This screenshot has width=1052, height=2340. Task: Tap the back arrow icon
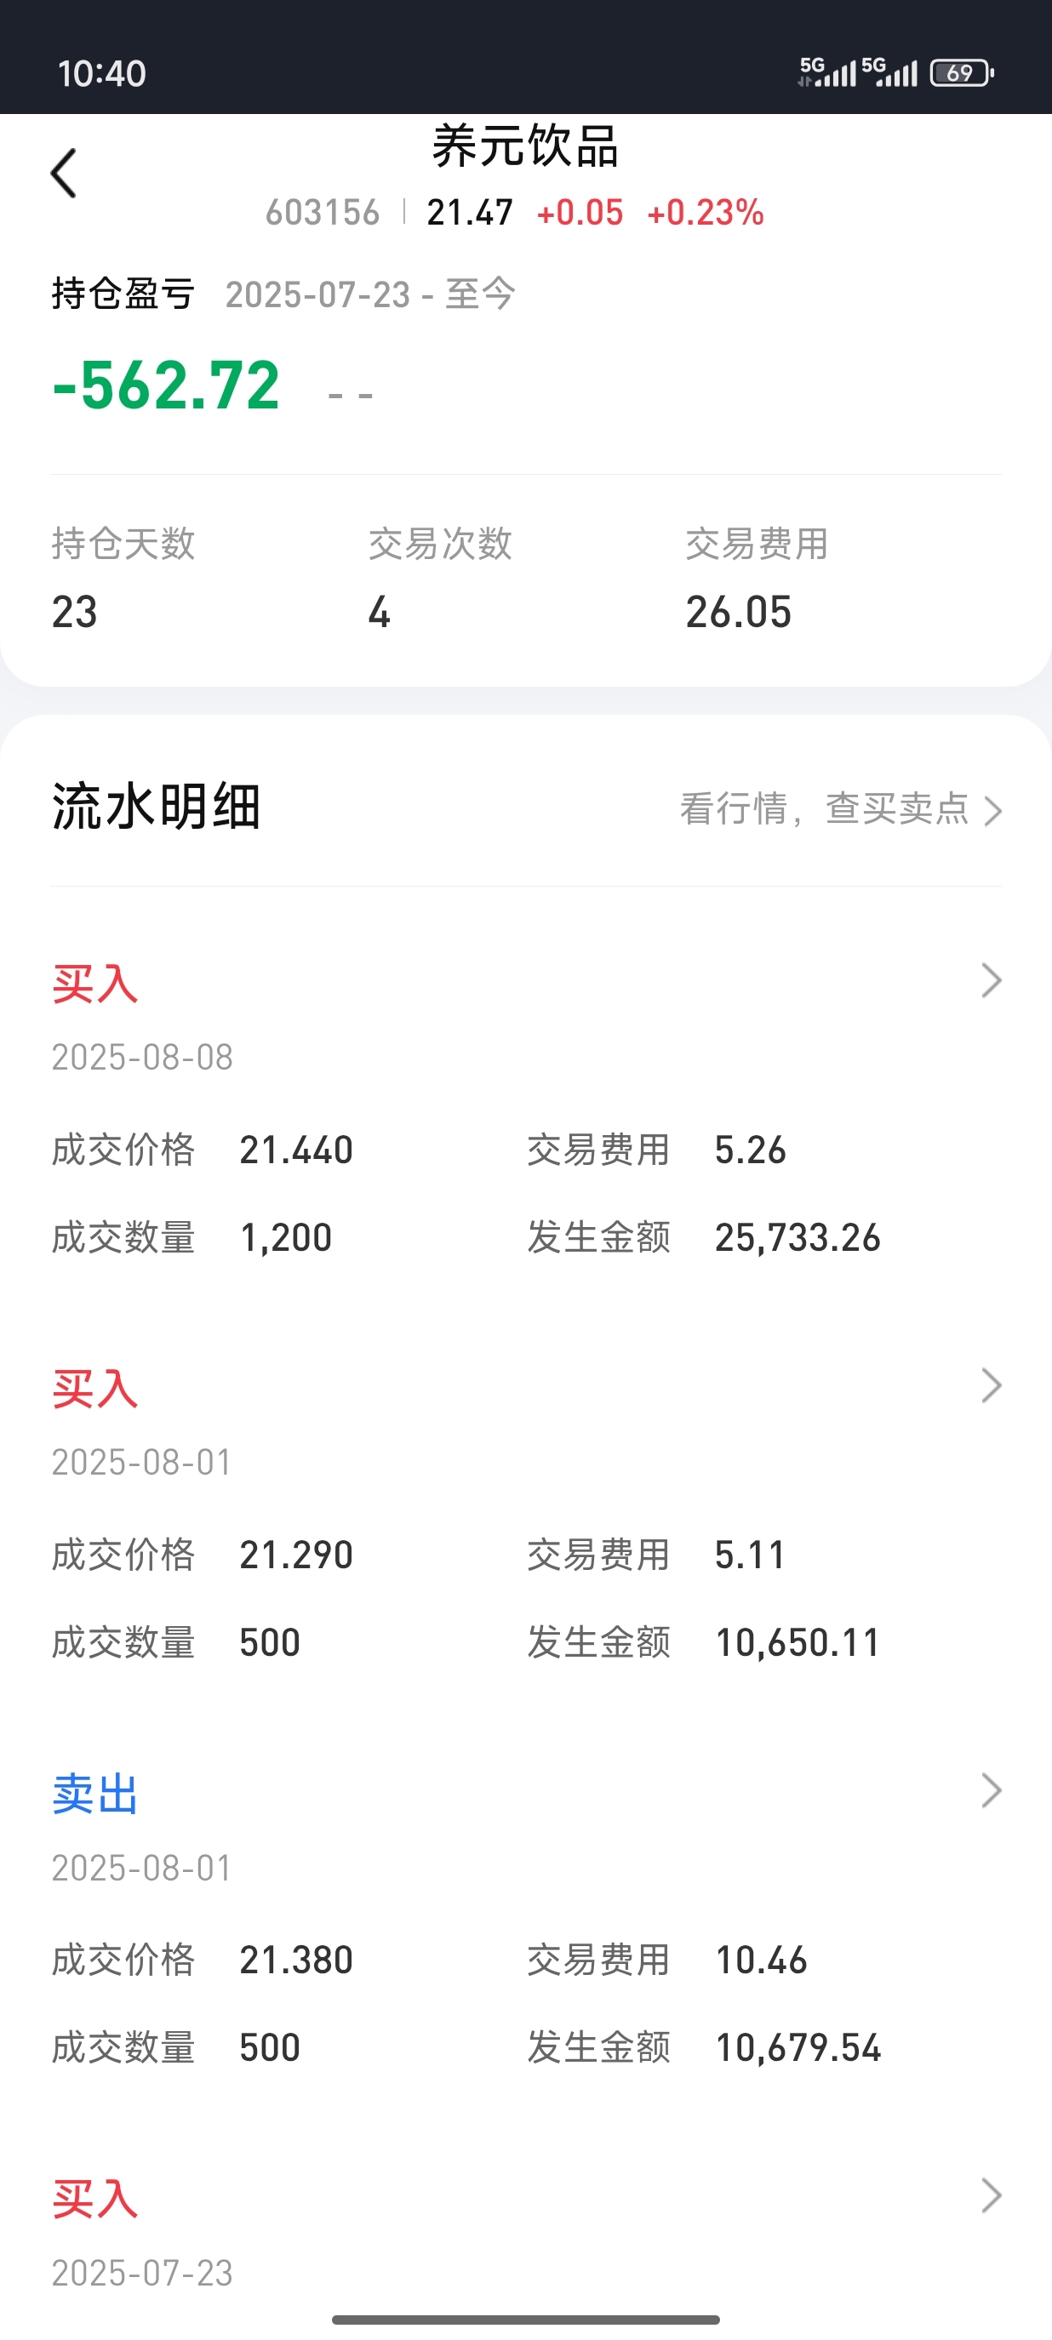pyautogui.click(x=64, y=173)
